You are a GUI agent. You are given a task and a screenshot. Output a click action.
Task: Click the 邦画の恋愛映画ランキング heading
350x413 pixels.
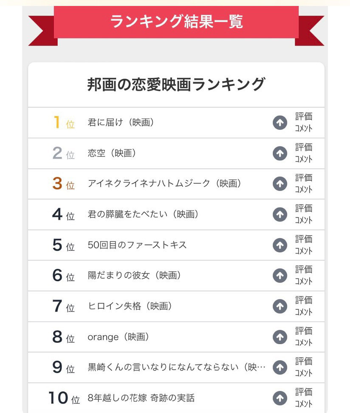176,85
